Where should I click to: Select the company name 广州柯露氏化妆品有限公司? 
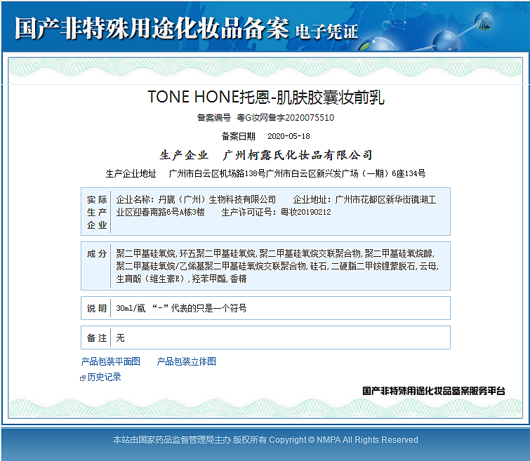pyautogui.click(x=298, y=155)
